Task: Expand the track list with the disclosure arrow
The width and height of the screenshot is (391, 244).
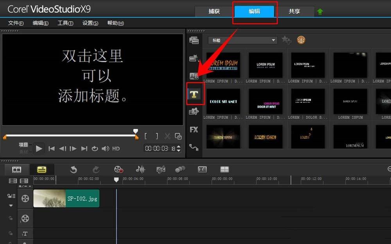Action: click(11, 205)
